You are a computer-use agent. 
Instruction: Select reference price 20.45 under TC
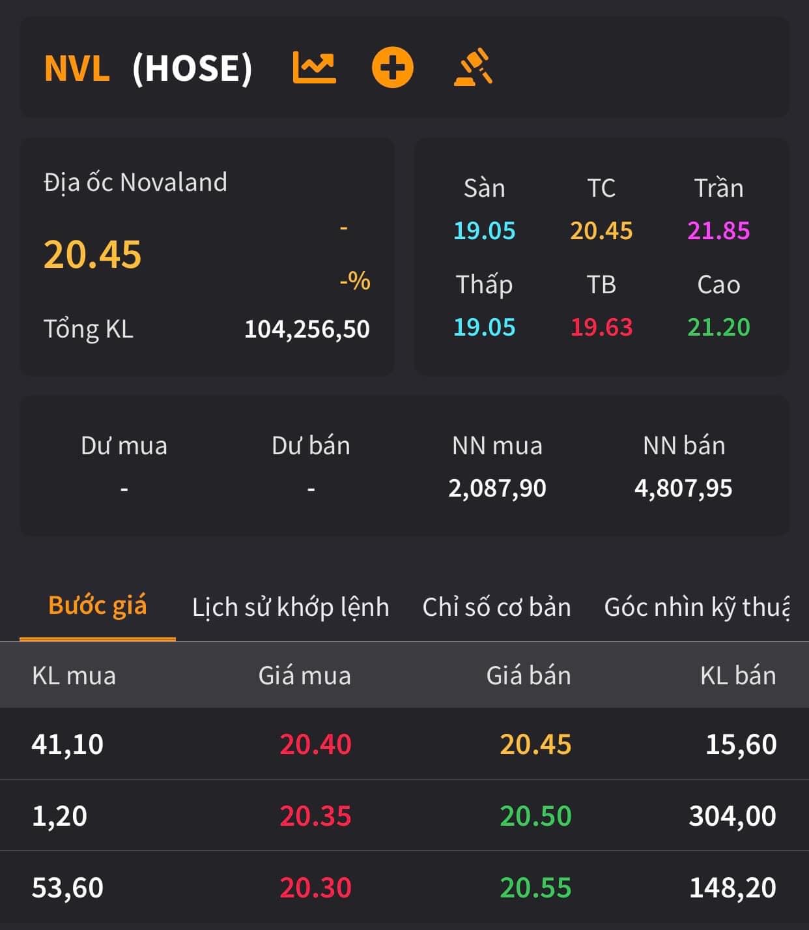coord(601,231)
